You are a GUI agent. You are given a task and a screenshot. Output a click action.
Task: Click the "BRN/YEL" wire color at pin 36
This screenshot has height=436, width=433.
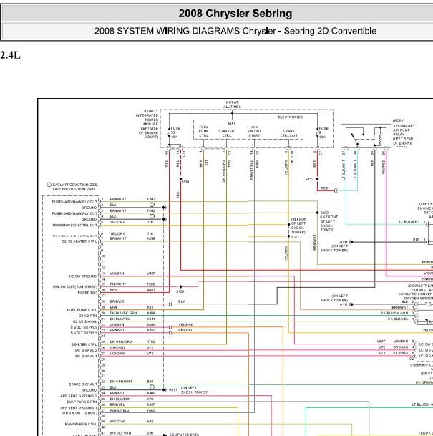point(117,404)
